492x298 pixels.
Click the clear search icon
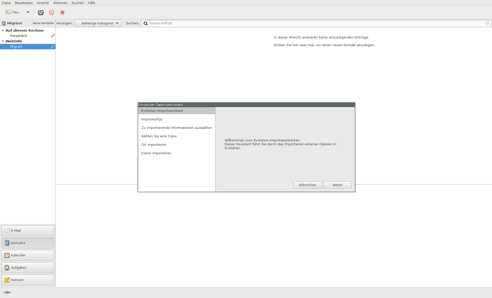pyautogui.click(x=487, y=23)
